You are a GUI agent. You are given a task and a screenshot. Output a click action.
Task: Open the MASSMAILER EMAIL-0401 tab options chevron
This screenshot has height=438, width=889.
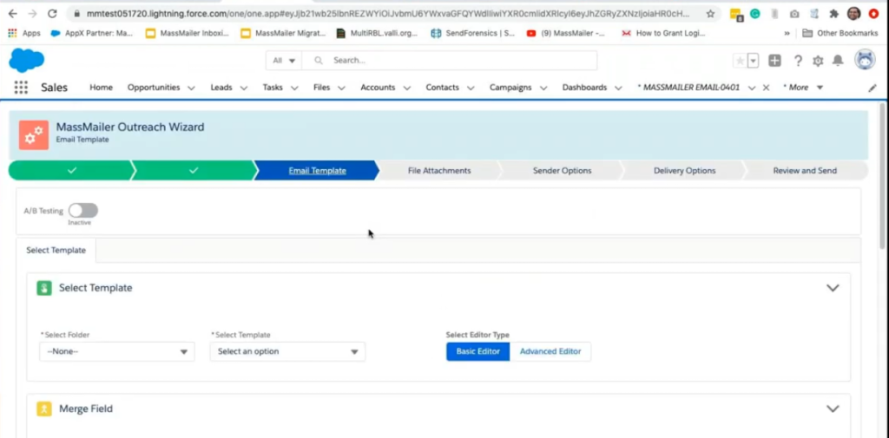click(752, 88)
